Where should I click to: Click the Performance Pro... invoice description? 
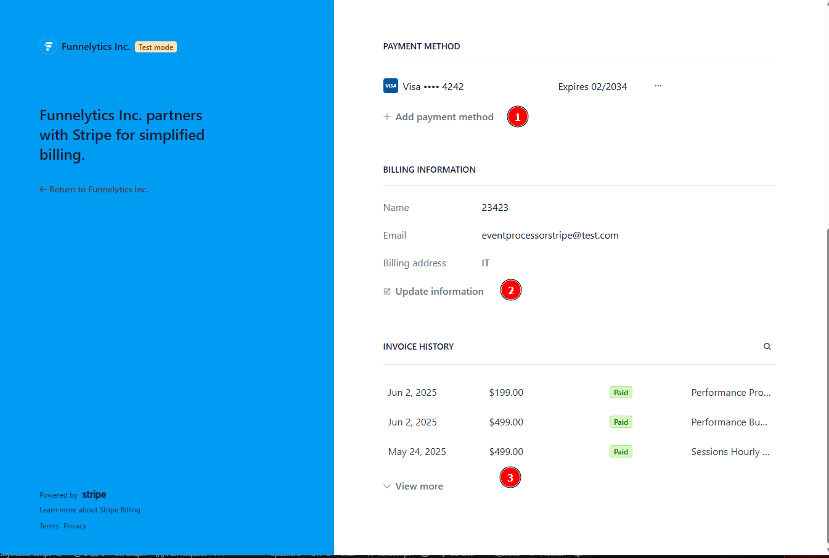(x=731, y=393)
